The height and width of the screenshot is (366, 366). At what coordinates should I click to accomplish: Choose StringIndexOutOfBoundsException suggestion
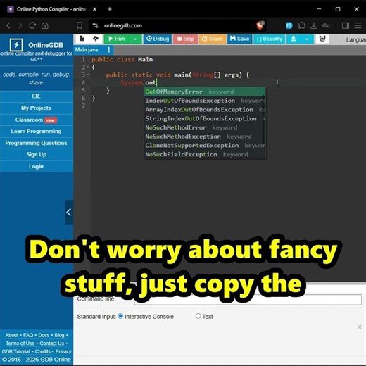tap(205, 118)
